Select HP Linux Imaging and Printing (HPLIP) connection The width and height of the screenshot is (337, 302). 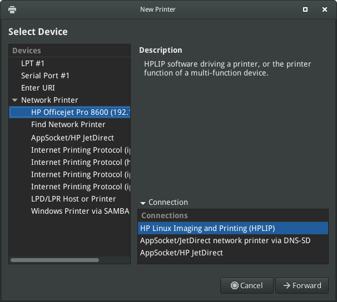click(233, 228)
